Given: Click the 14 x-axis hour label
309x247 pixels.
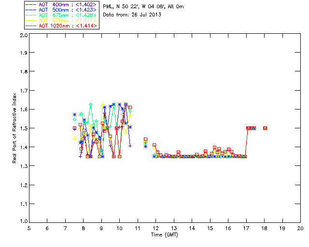Looking at the screenshot, I should [x=192, y=228].
